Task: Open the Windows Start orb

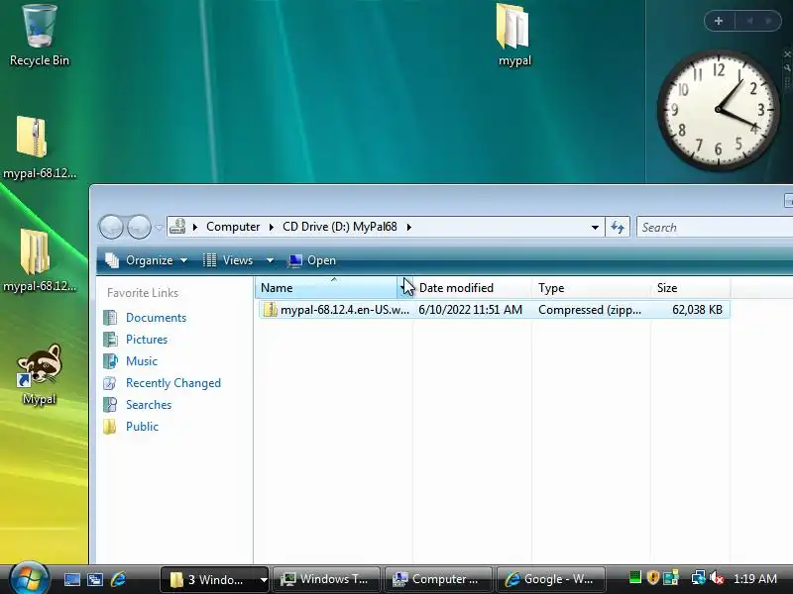Action: 29,578
